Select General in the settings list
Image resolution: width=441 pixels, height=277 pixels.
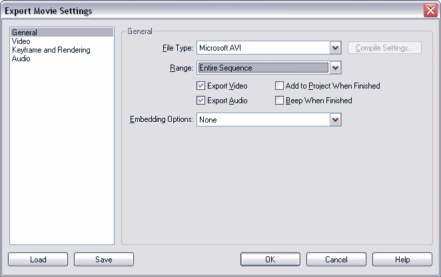25,33
